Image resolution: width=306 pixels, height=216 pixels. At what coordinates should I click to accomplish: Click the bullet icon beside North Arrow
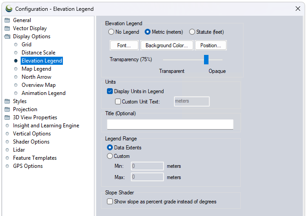click(16, 77)
